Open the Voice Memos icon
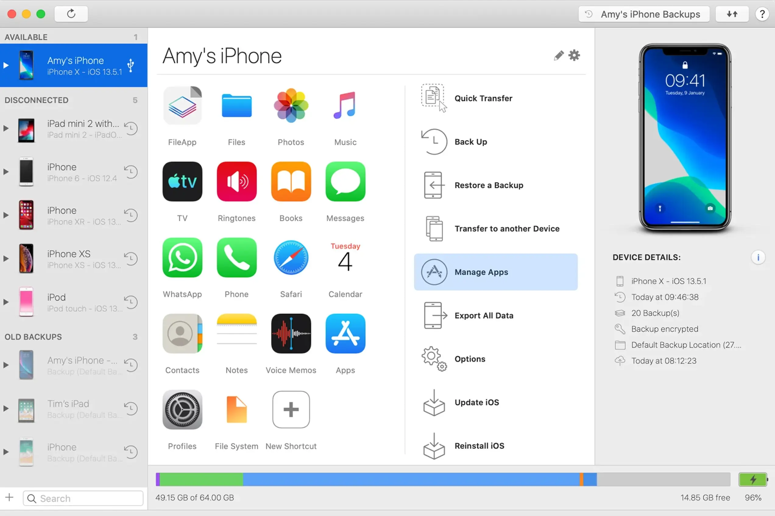 pyautogui.click(x=291, y=334)
